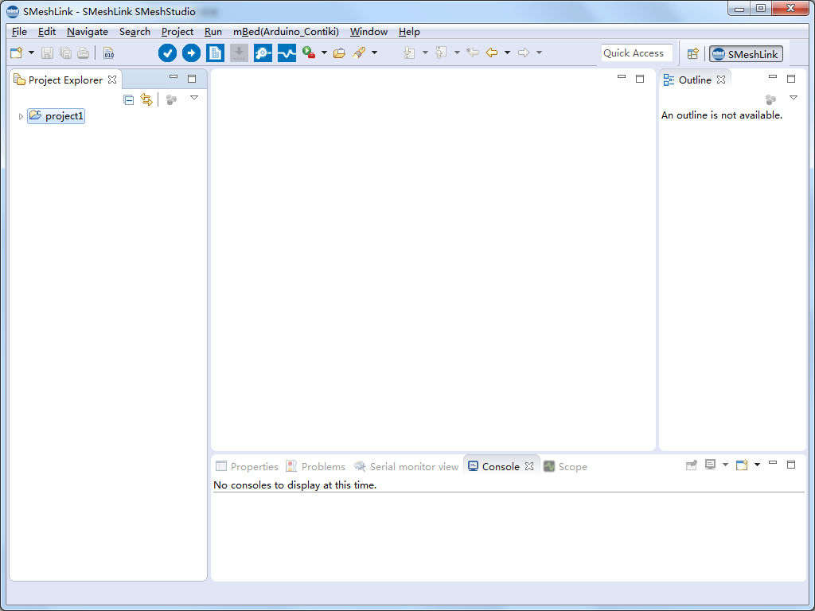Click the Previous Annotation toolbar icon

tap(441, 53)
